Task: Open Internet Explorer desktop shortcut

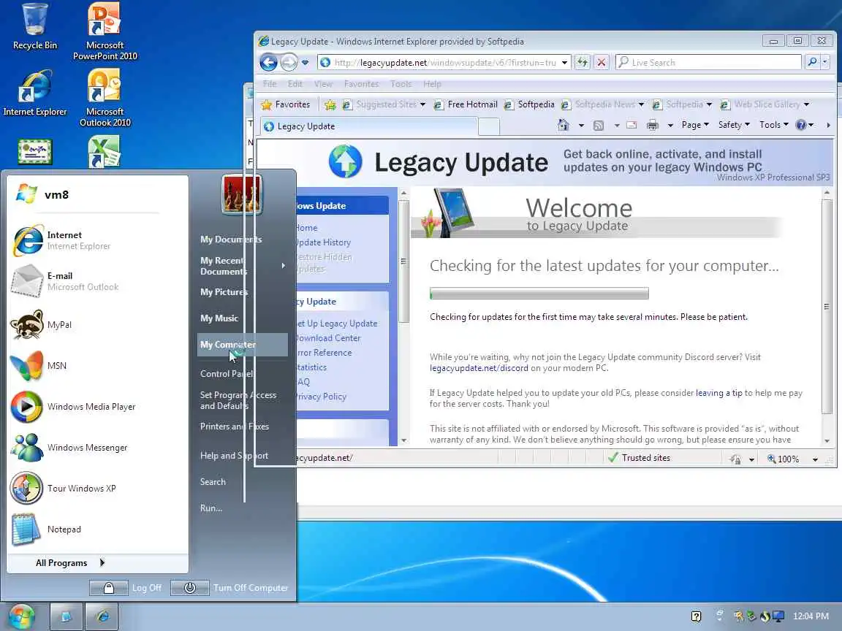Action: pos(35,94)
